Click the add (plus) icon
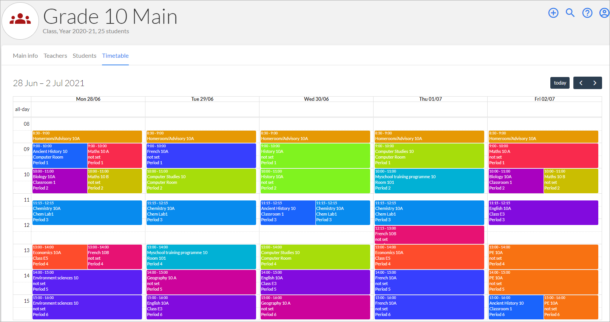 tap(553, 13)
